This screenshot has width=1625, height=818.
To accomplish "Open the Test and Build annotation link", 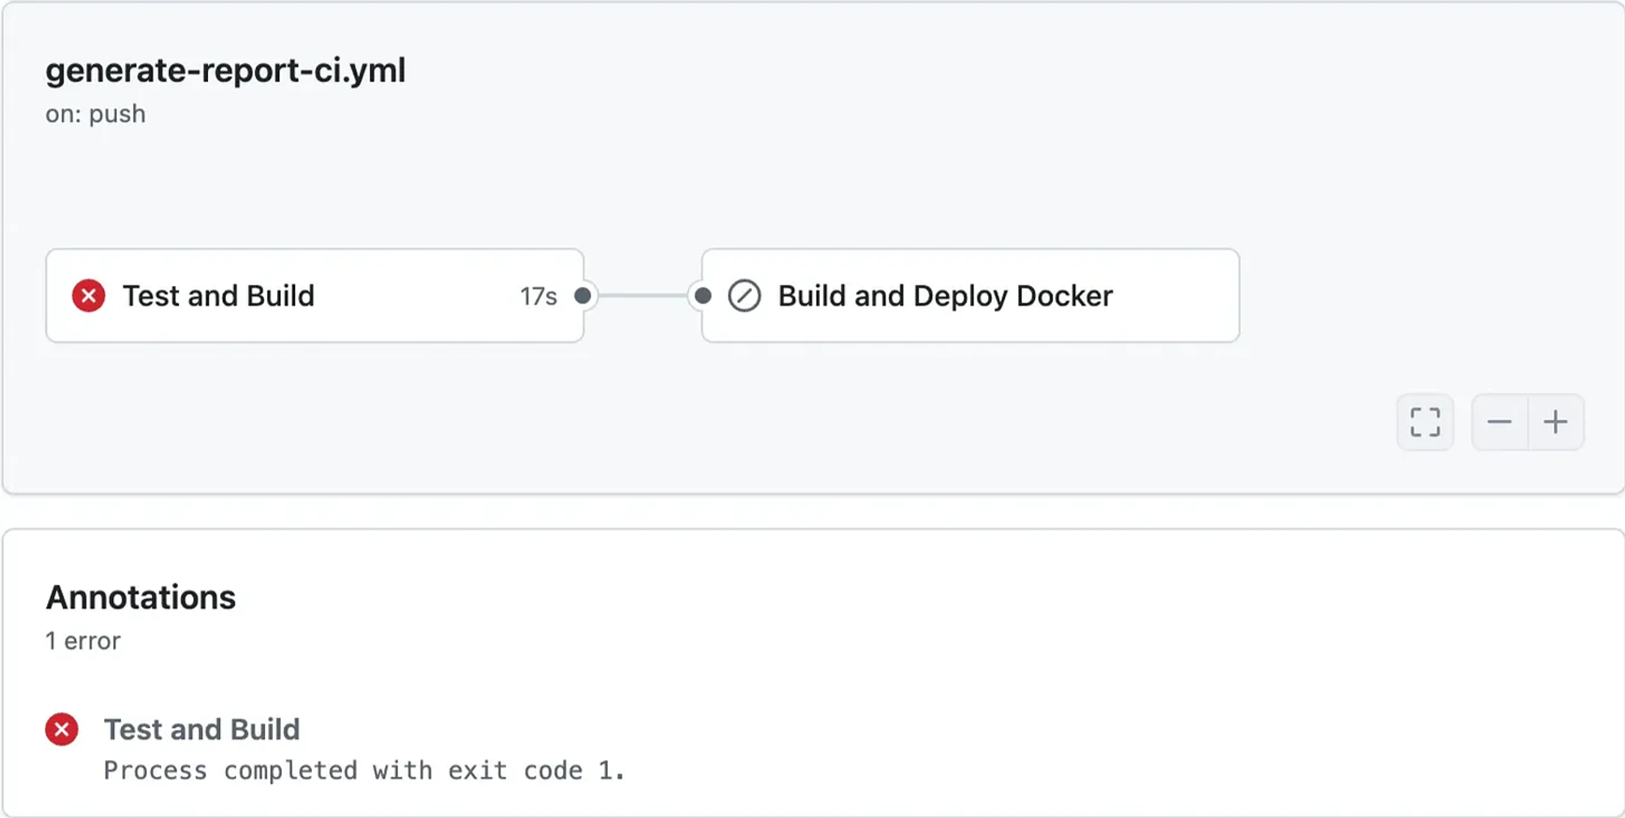I will tap(201, 729).
